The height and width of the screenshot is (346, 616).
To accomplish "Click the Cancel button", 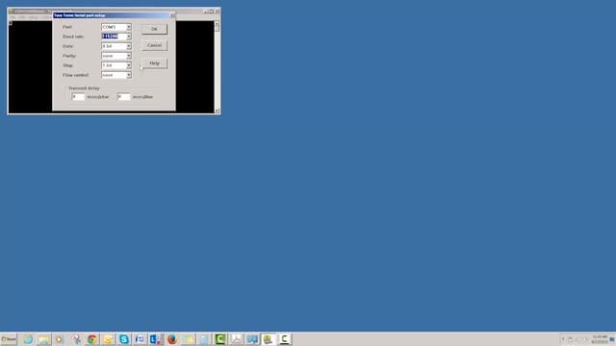I will [x=154, y=45].
